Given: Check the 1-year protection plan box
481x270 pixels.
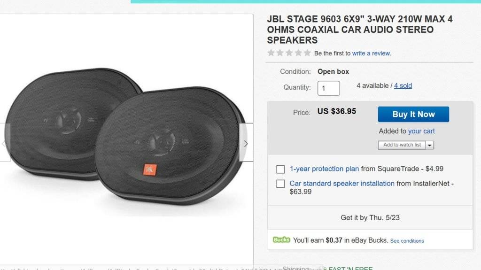Looking at the screenshot, I should (x=280, y=169).
